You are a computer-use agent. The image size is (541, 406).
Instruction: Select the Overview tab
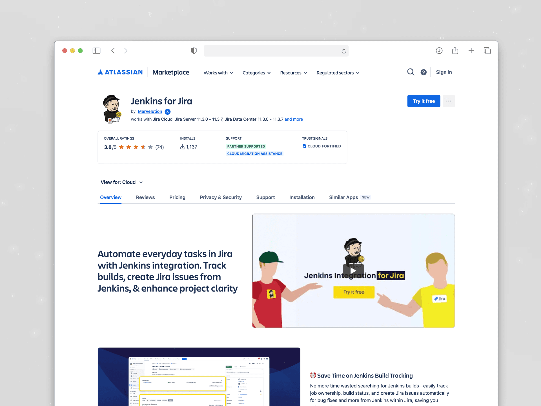(111, 197)
